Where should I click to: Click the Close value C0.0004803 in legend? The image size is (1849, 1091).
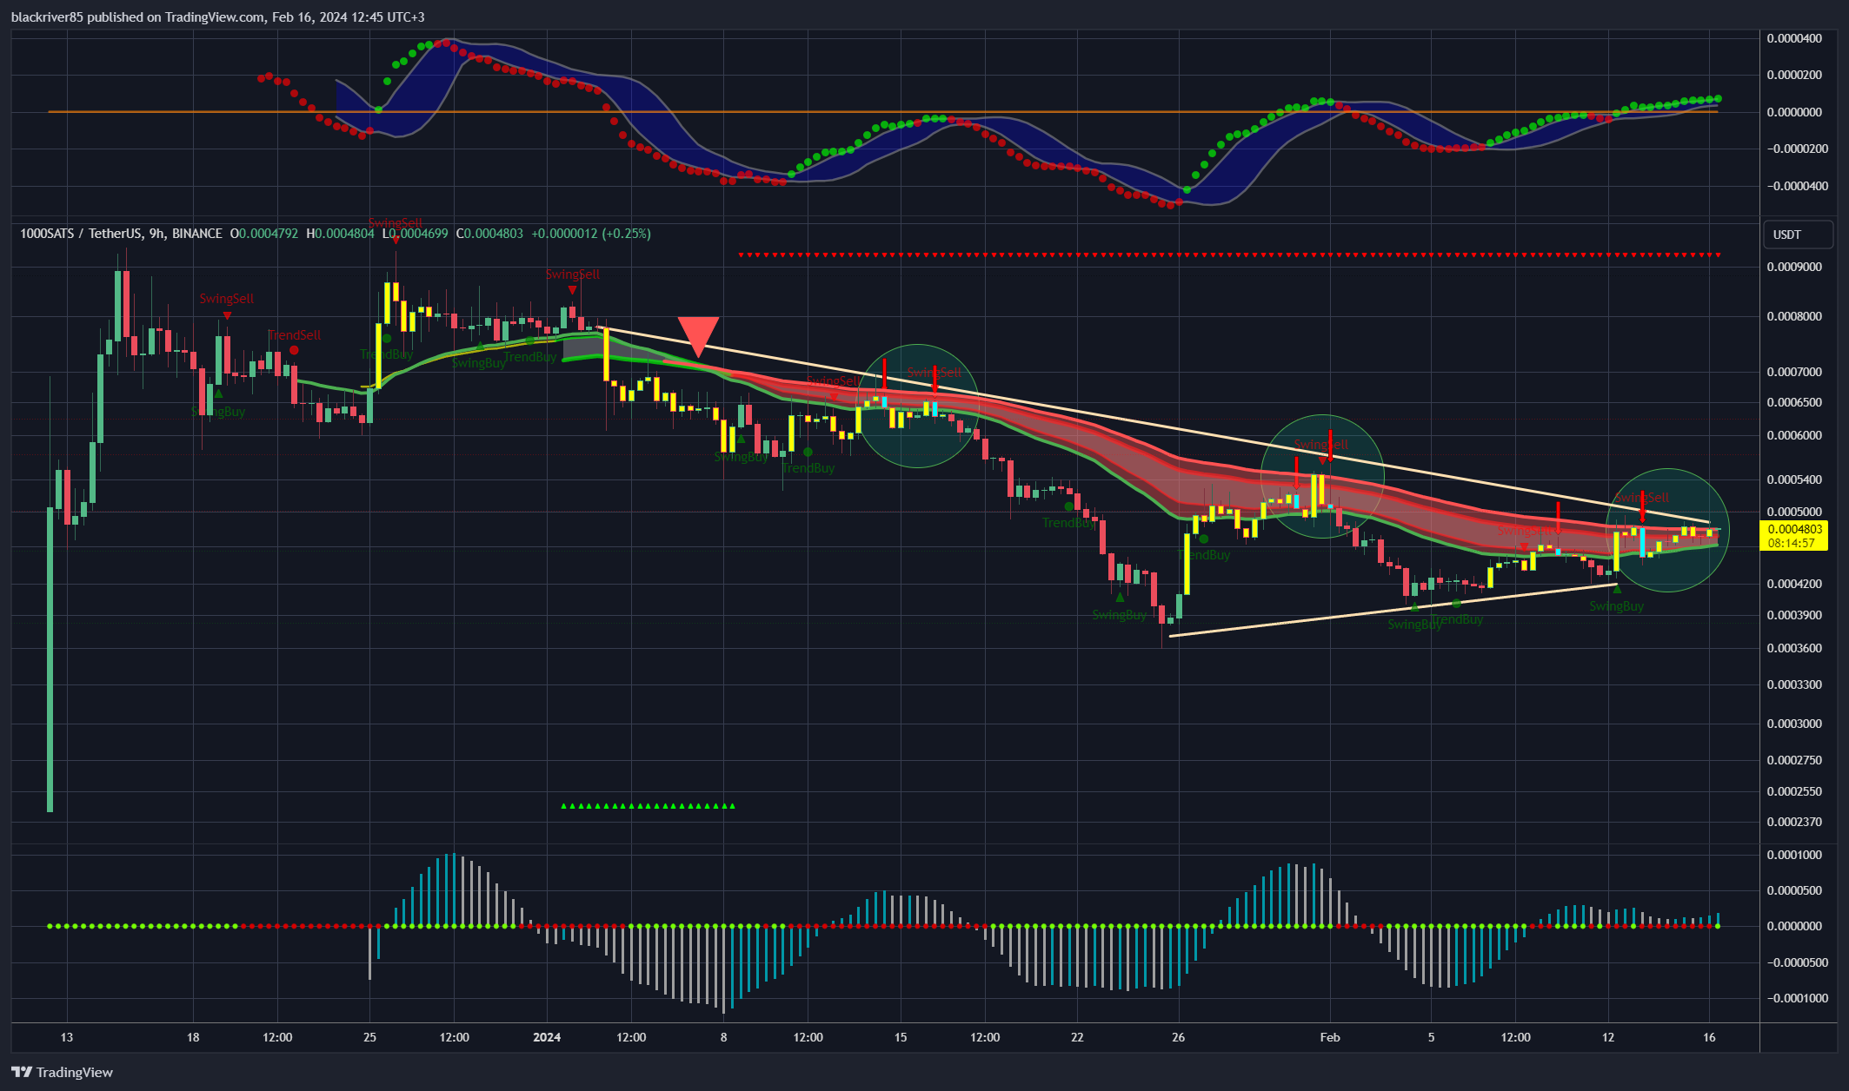click(x=490, y=234)
